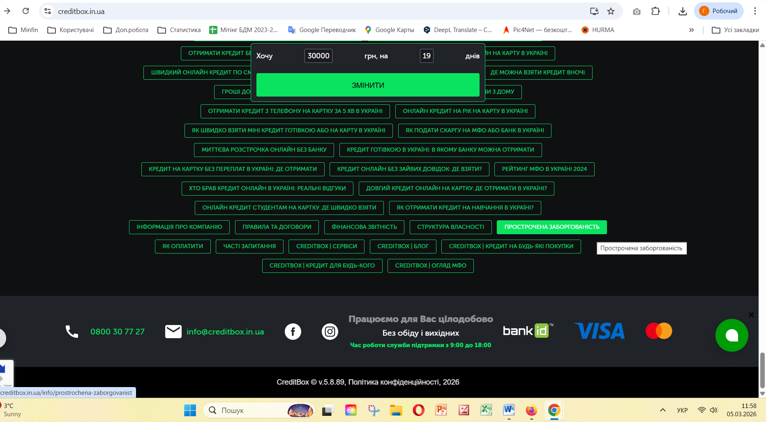The image size is (766, 422).
Task: Click the page vertical scrollbar thumb
Action: [762, 370]
